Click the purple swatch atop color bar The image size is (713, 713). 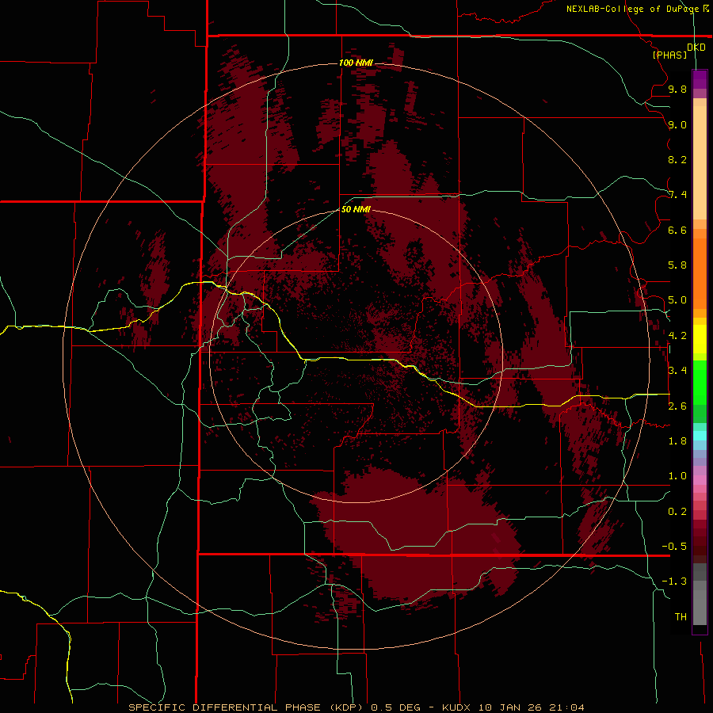pyautogui.click(x=700, y=80)
